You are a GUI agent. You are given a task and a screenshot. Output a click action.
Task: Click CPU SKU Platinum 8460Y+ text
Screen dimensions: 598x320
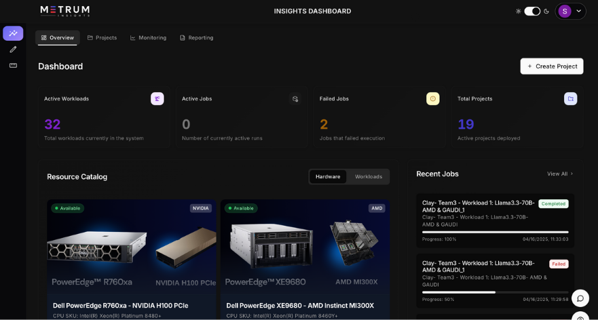(282, 316)
